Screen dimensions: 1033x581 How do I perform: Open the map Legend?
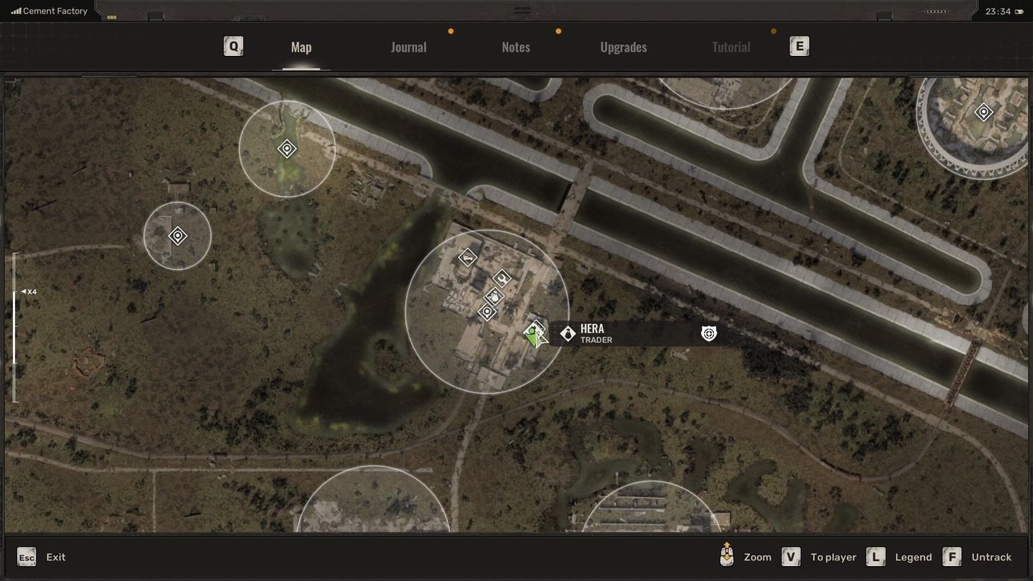click(913, 557)
